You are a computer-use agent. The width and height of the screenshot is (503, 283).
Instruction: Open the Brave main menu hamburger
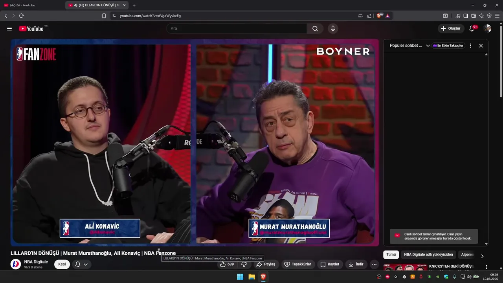497,16
